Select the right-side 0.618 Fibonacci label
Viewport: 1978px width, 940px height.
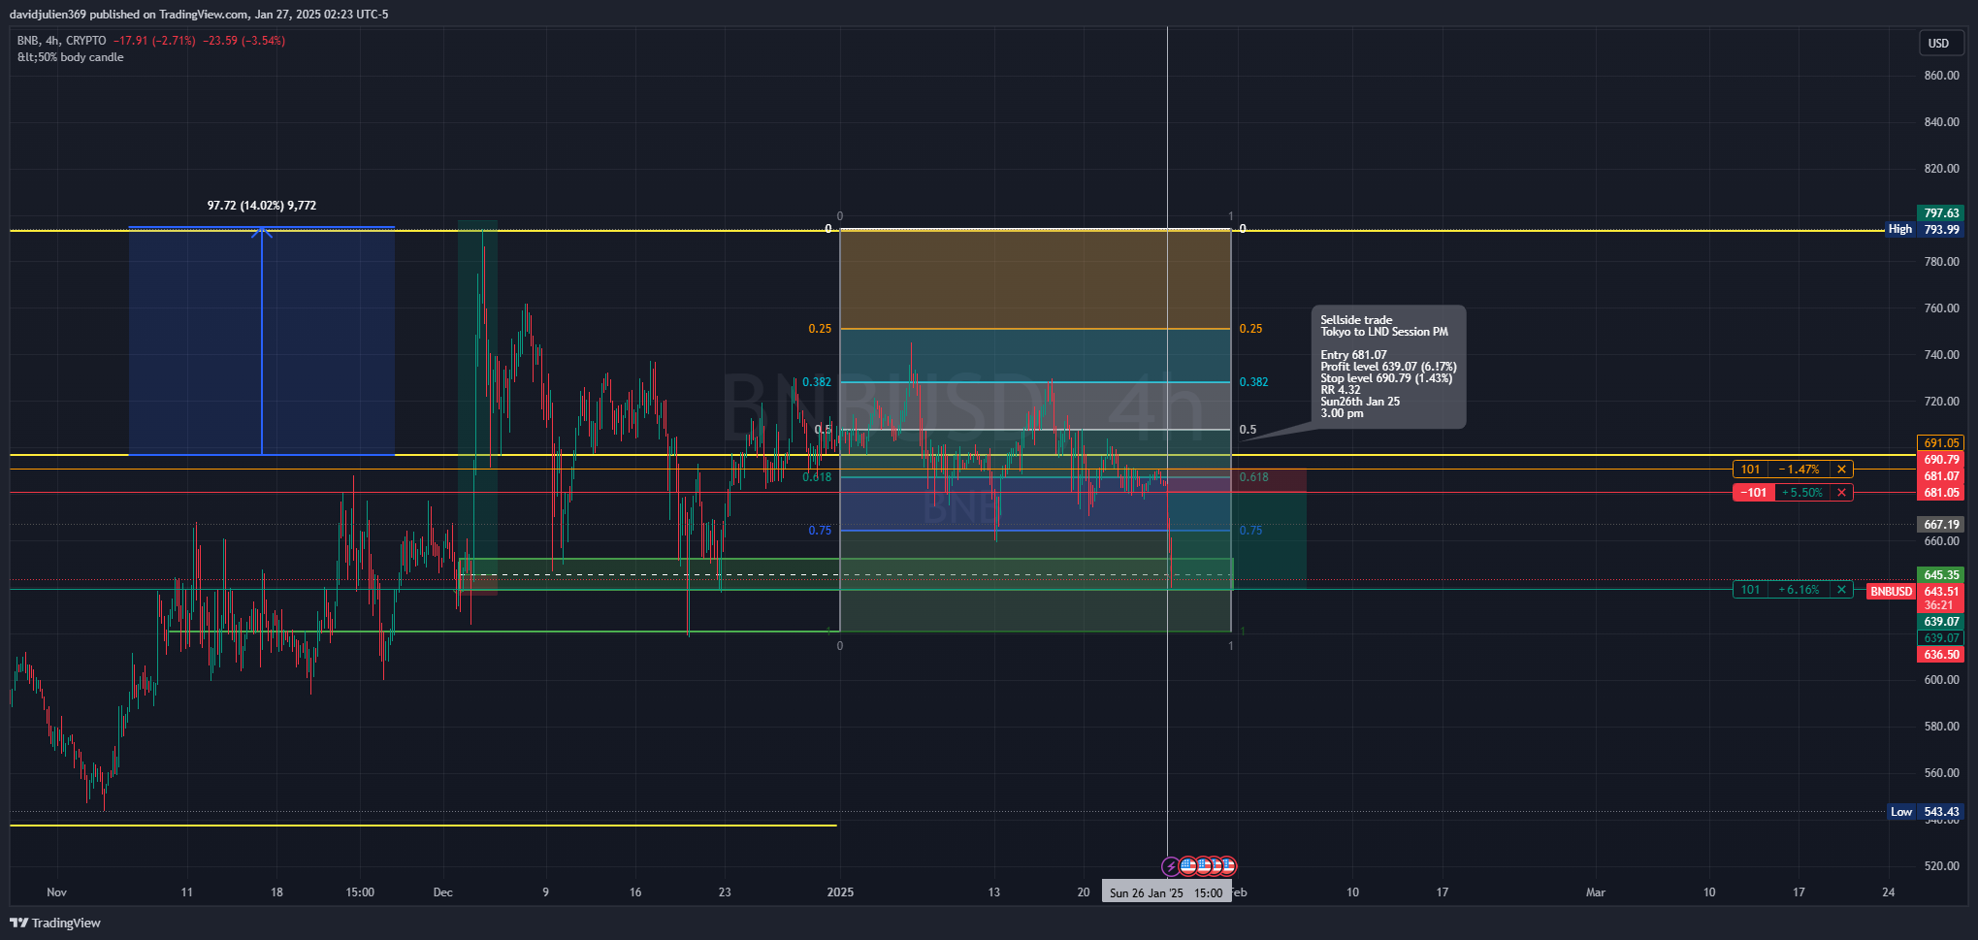(x=1253, y=477)
